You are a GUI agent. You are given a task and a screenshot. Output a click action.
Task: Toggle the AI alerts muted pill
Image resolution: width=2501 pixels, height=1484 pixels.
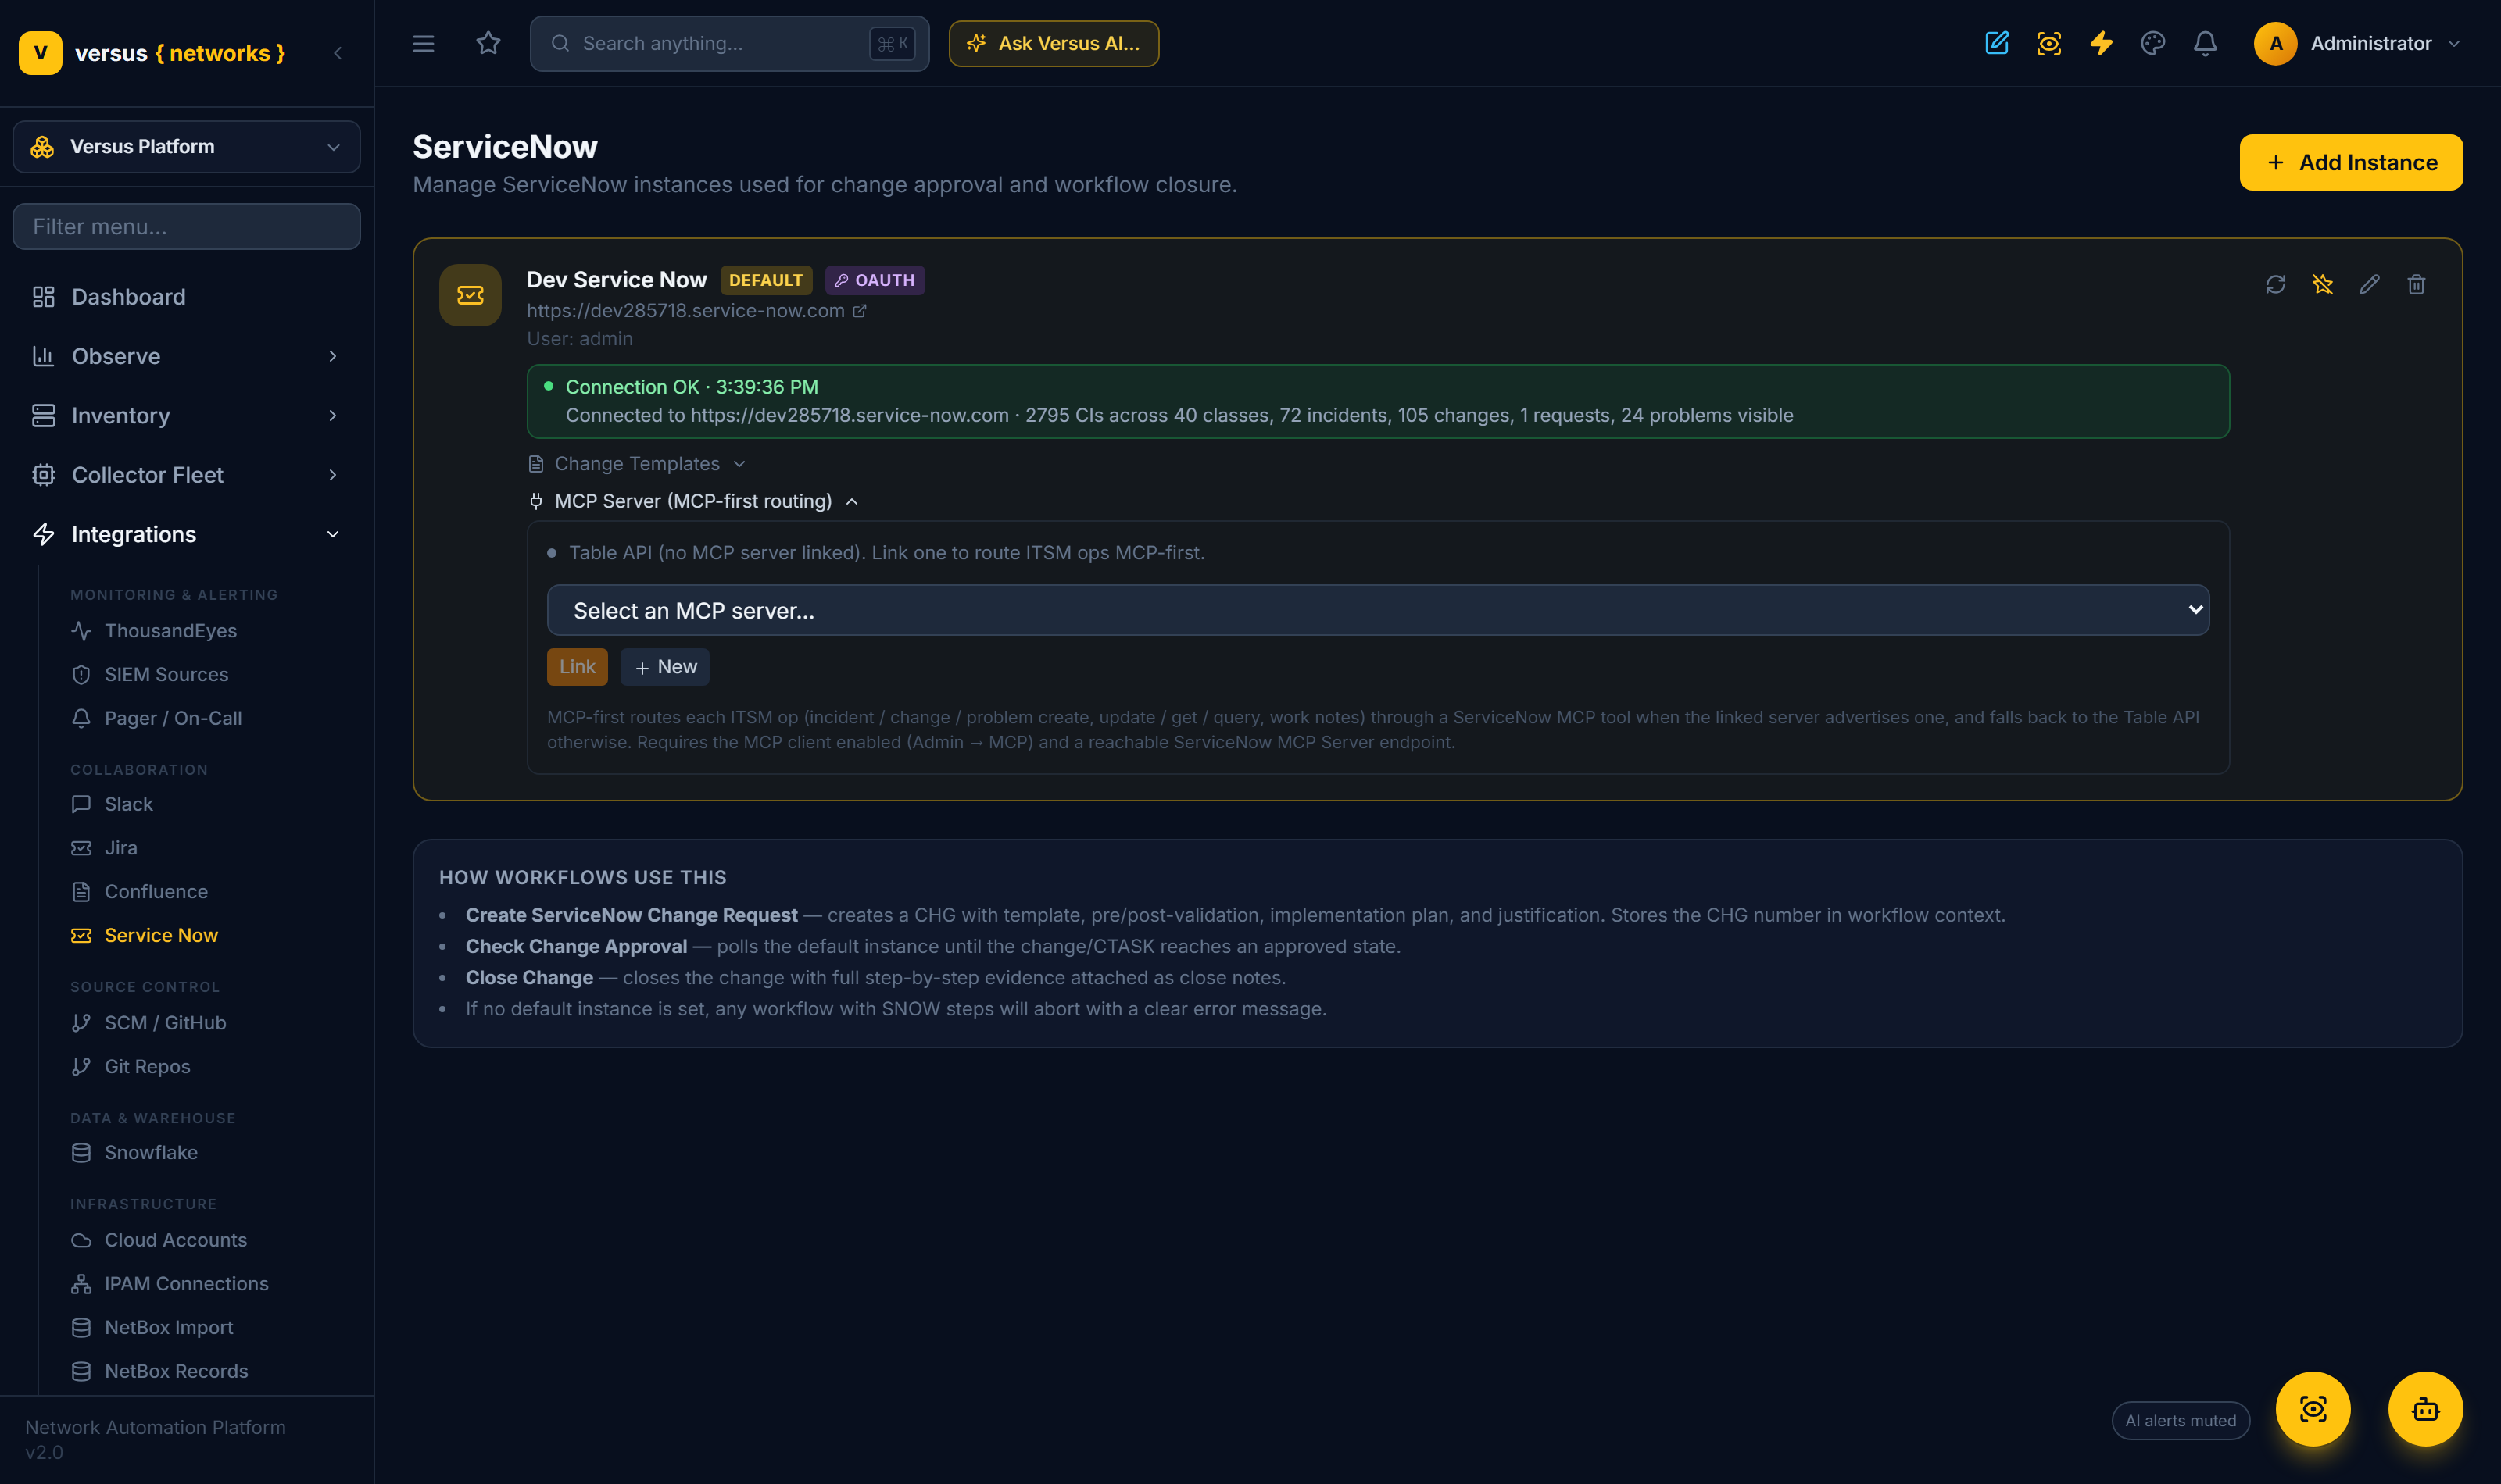pyautogui.click(x=2181, y=1420)
